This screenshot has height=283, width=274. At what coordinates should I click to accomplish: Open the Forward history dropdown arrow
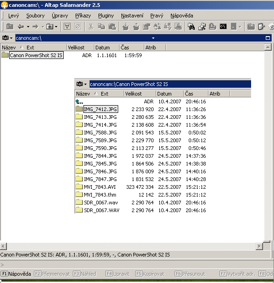(x=43, y=27)
